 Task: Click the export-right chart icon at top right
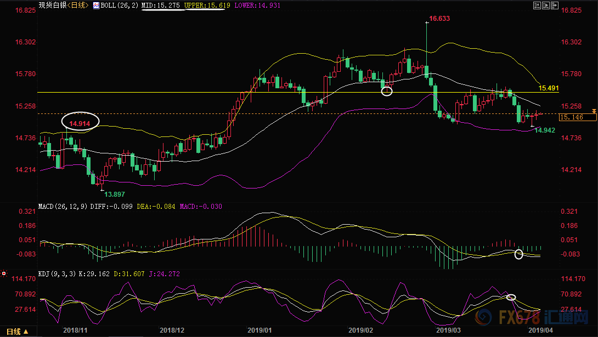click(555, 5)
